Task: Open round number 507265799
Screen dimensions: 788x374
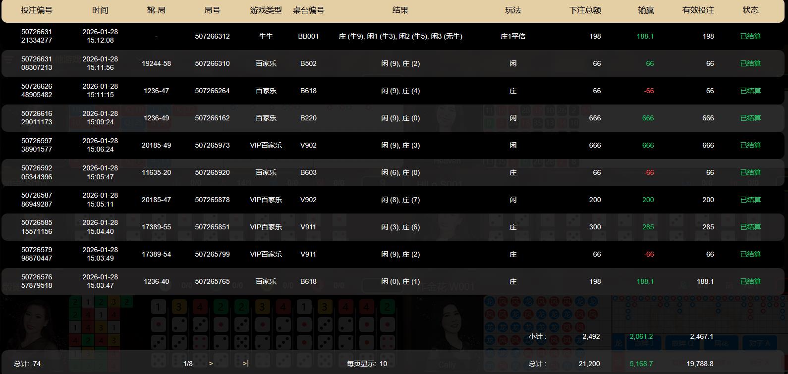Action: 212,254
